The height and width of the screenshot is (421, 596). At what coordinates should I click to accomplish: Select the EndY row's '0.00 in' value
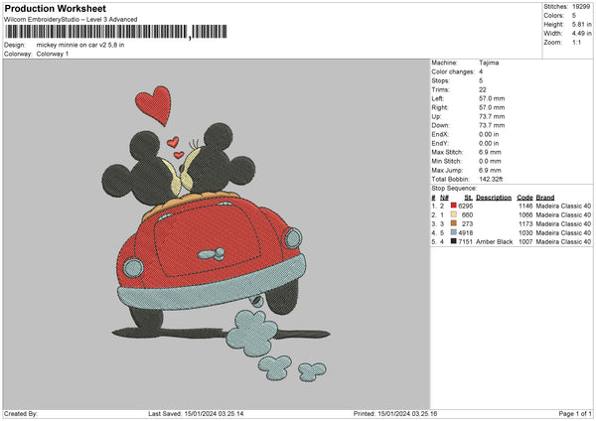click(x=489, y=144)
